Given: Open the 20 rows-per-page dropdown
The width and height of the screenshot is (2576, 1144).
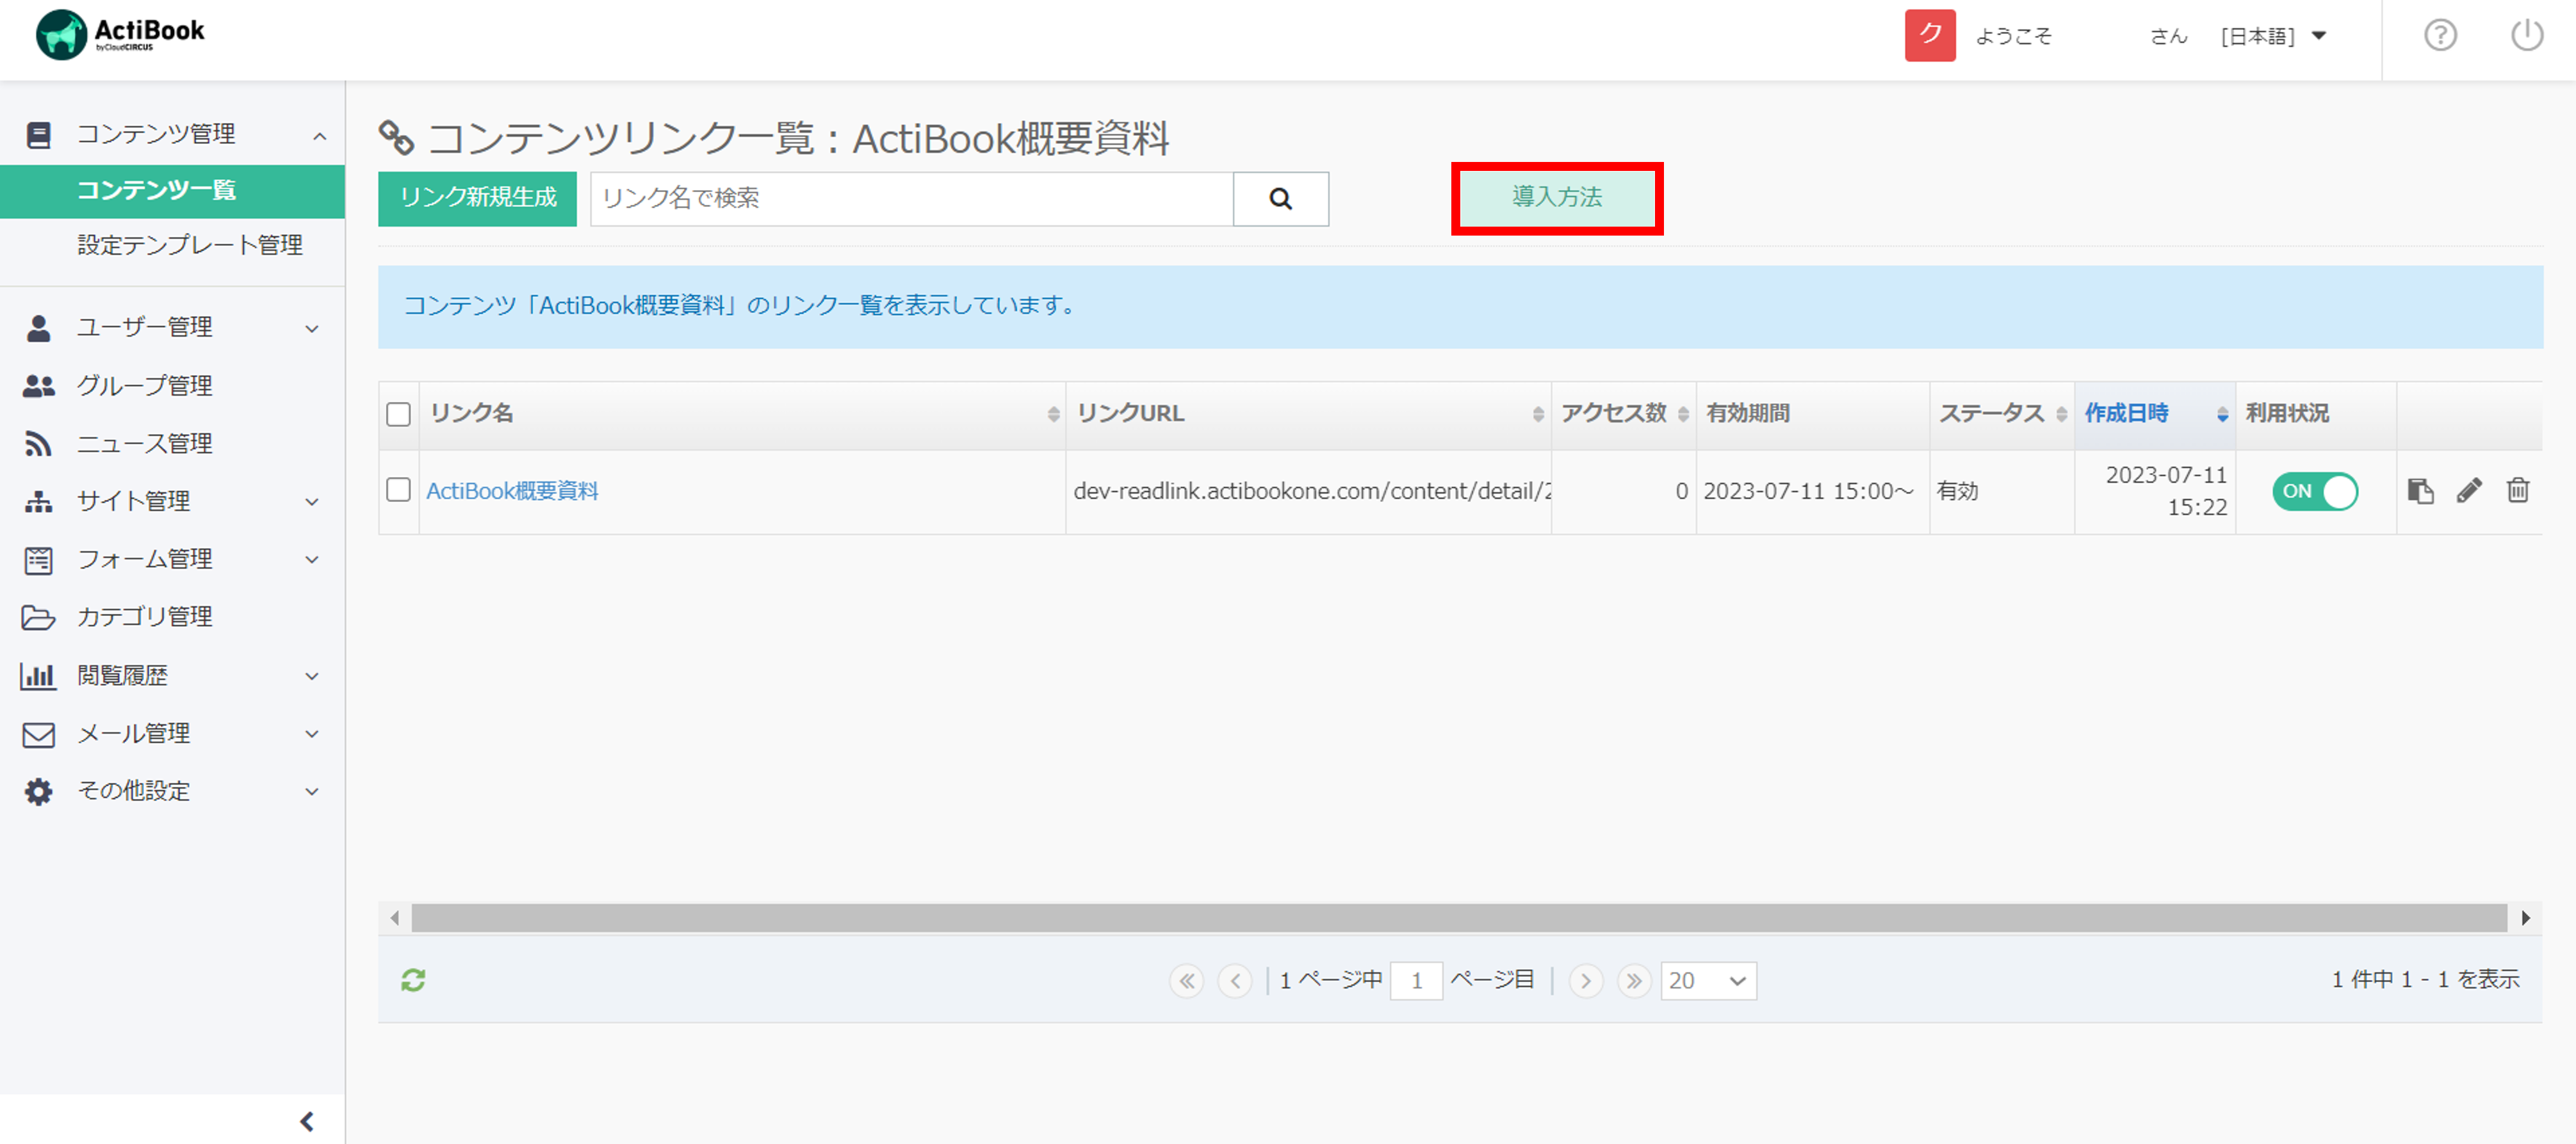Looking at the screenshot, I should (x=1708, y=981).
